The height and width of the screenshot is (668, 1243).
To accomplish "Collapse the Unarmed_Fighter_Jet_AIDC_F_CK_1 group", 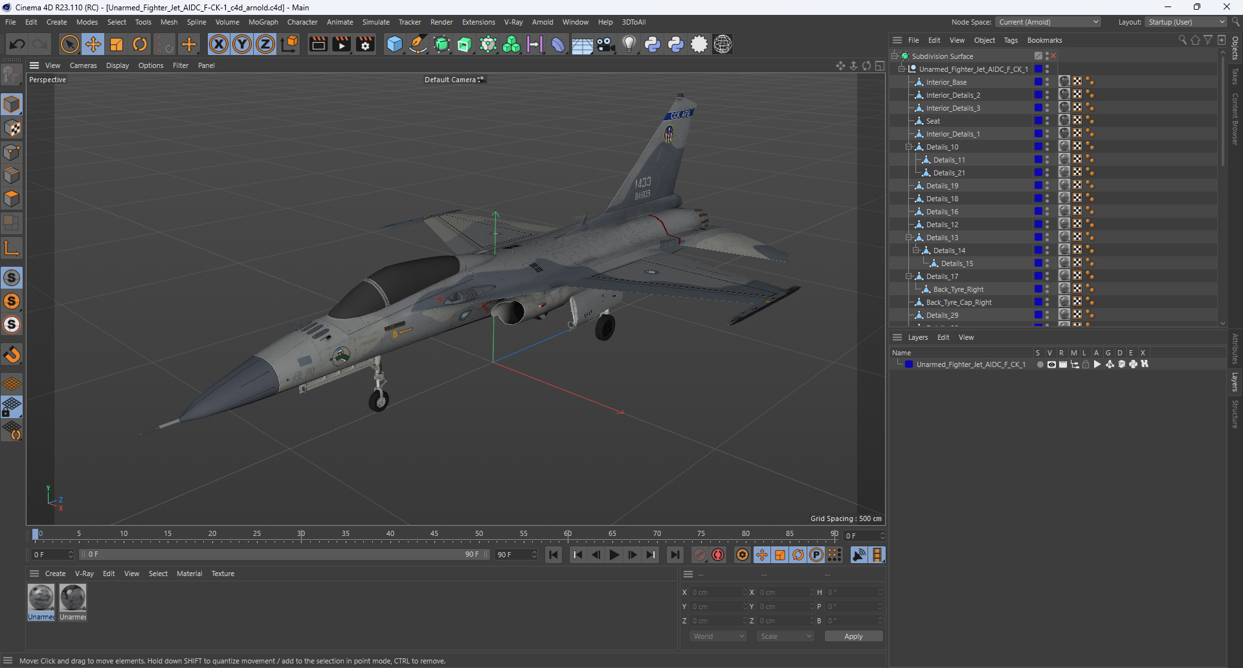I will click(x=902, y=69).
